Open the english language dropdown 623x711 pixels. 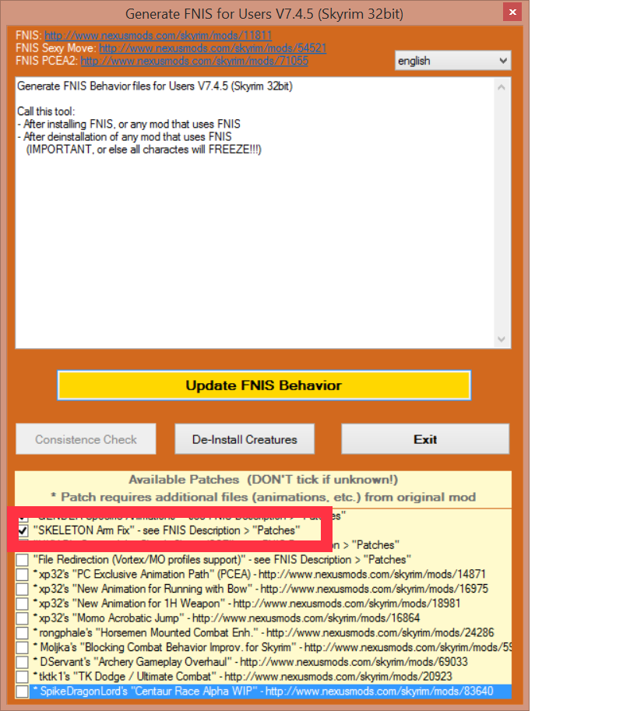452,61
